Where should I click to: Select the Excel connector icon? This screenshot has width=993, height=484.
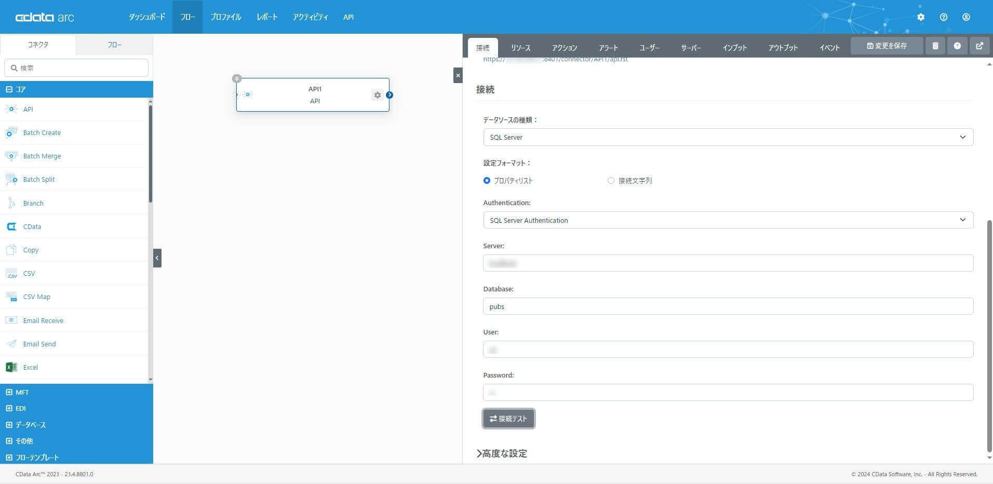(11, 367)
